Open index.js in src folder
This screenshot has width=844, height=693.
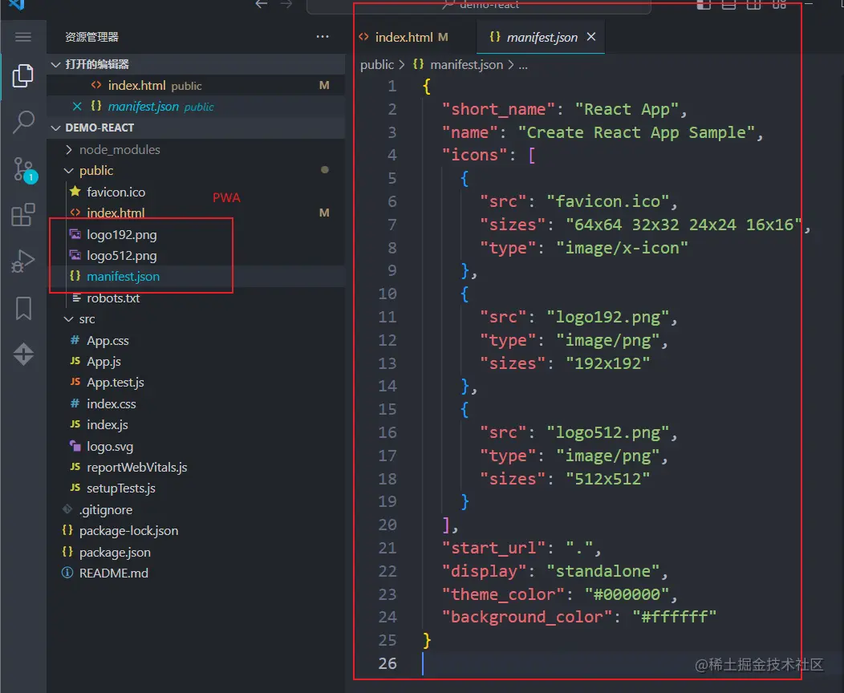point(196,425)
